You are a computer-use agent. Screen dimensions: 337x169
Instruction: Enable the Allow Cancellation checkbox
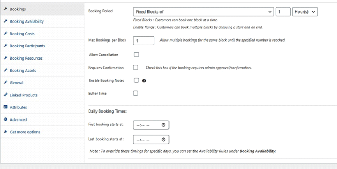pyautogui.click(x=136, y=55)
